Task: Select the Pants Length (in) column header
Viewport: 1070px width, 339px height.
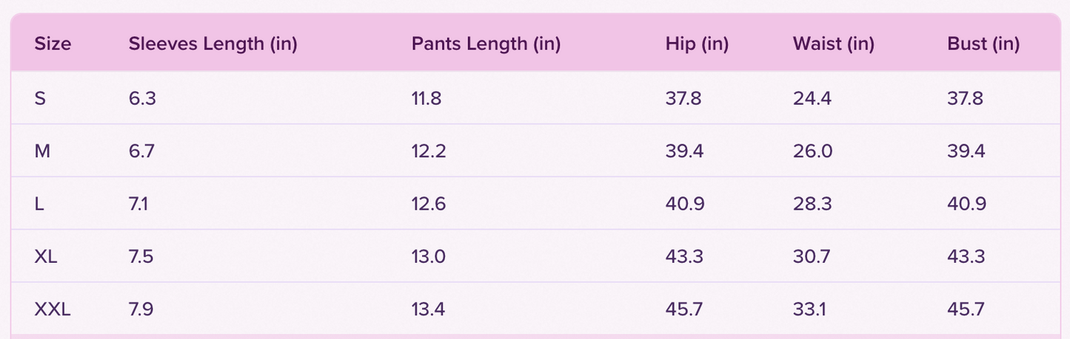Action: (x=486, y=44)
